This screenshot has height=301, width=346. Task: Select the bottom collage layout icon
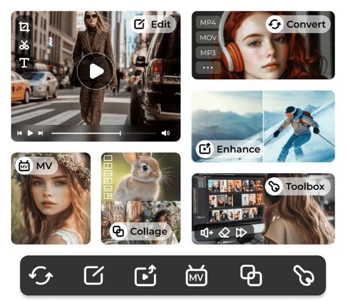pyautogui.click(x=108, y=196)
